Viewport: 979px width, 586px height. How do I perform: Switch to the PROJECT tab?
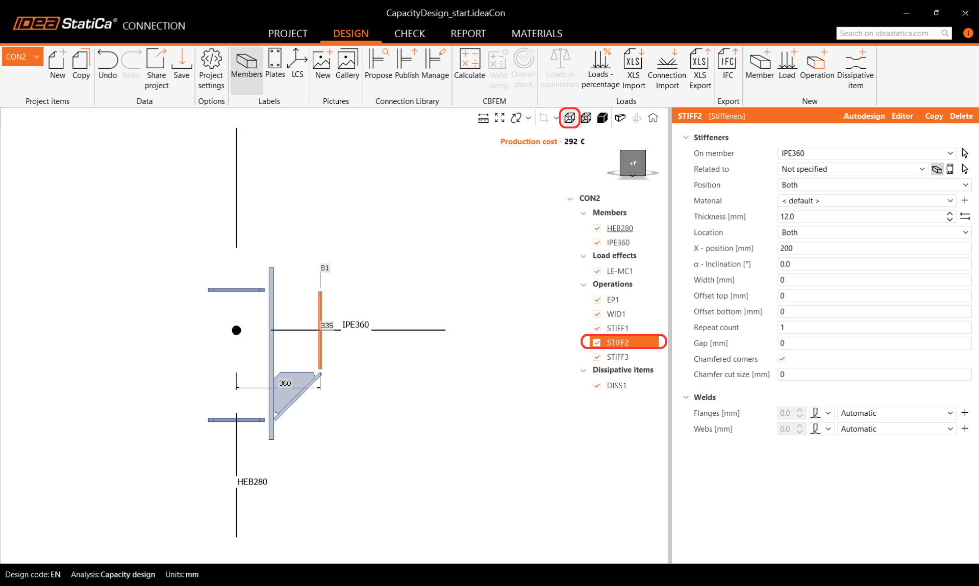[x=288, y=34]
